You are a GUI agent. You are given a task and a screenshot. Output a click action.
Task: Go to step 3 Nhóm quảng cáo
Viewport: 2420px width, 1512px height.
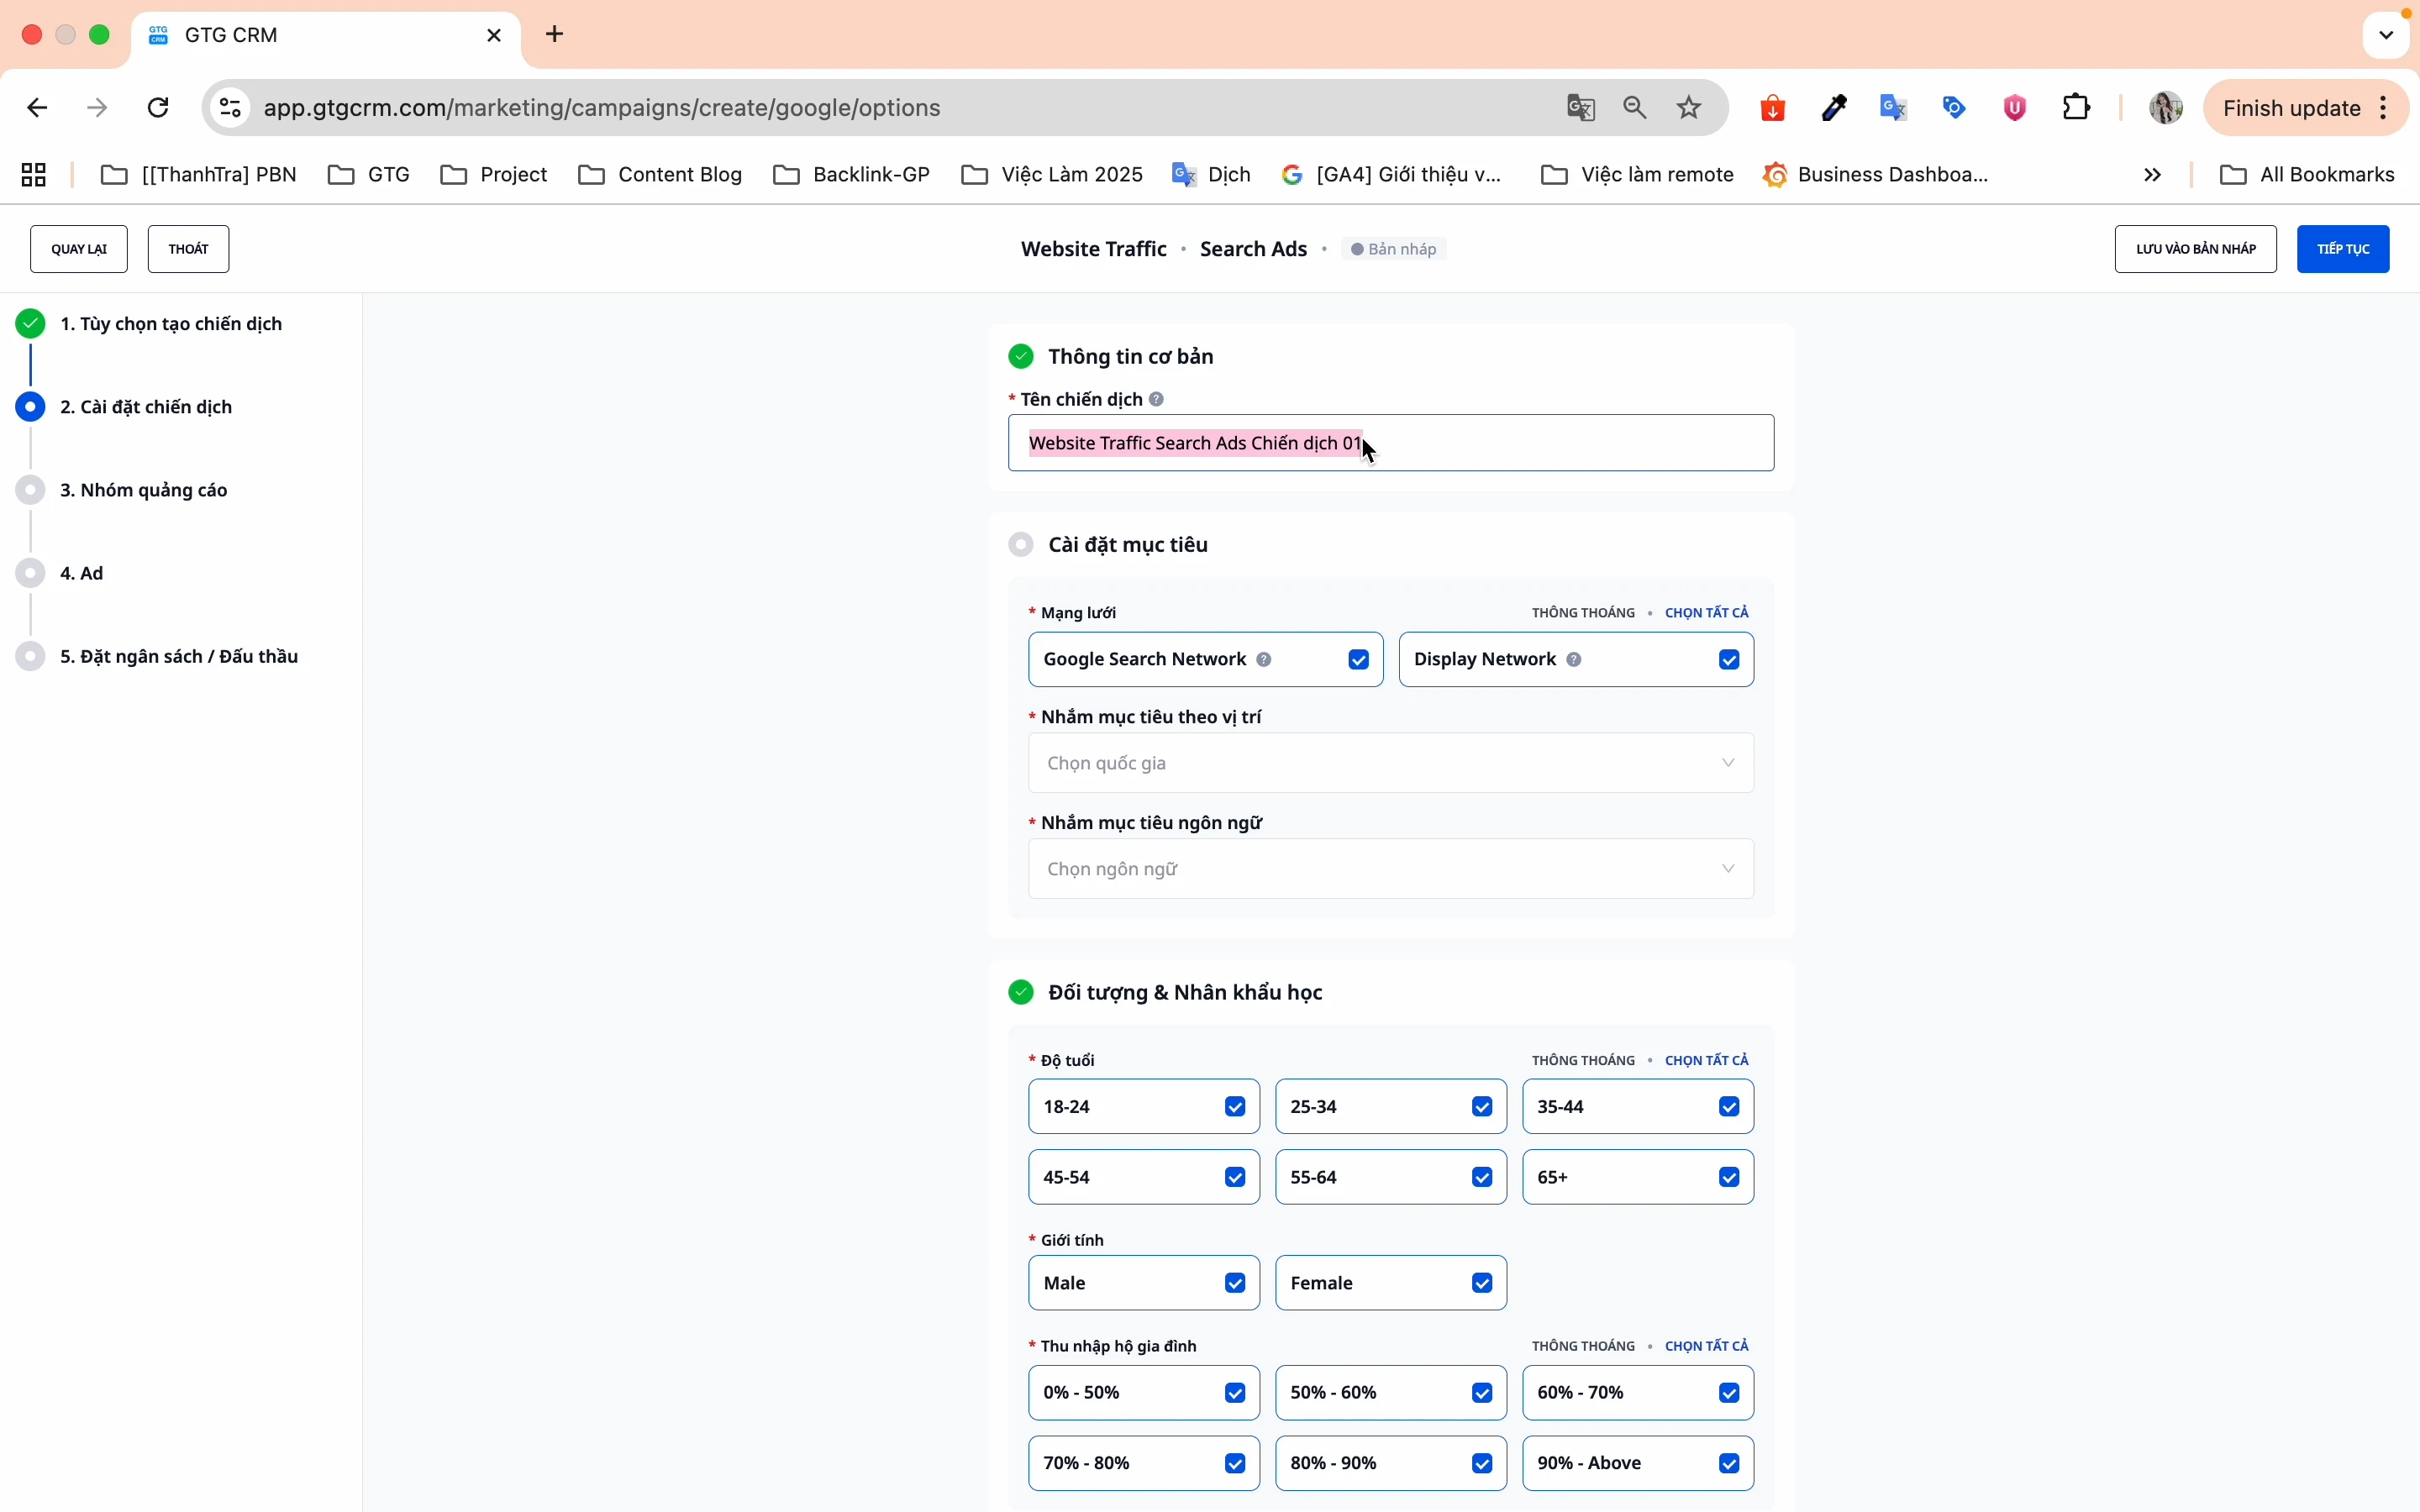144,490
